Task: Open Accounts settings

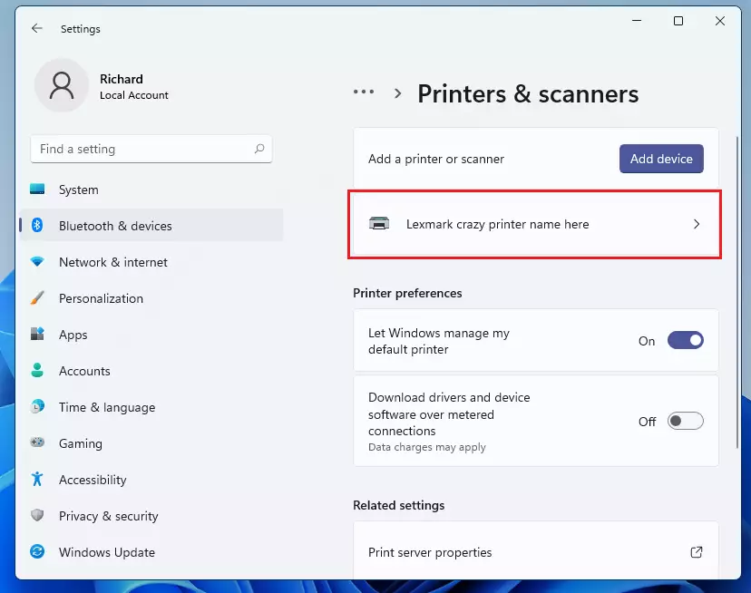Action: [151, 371]
